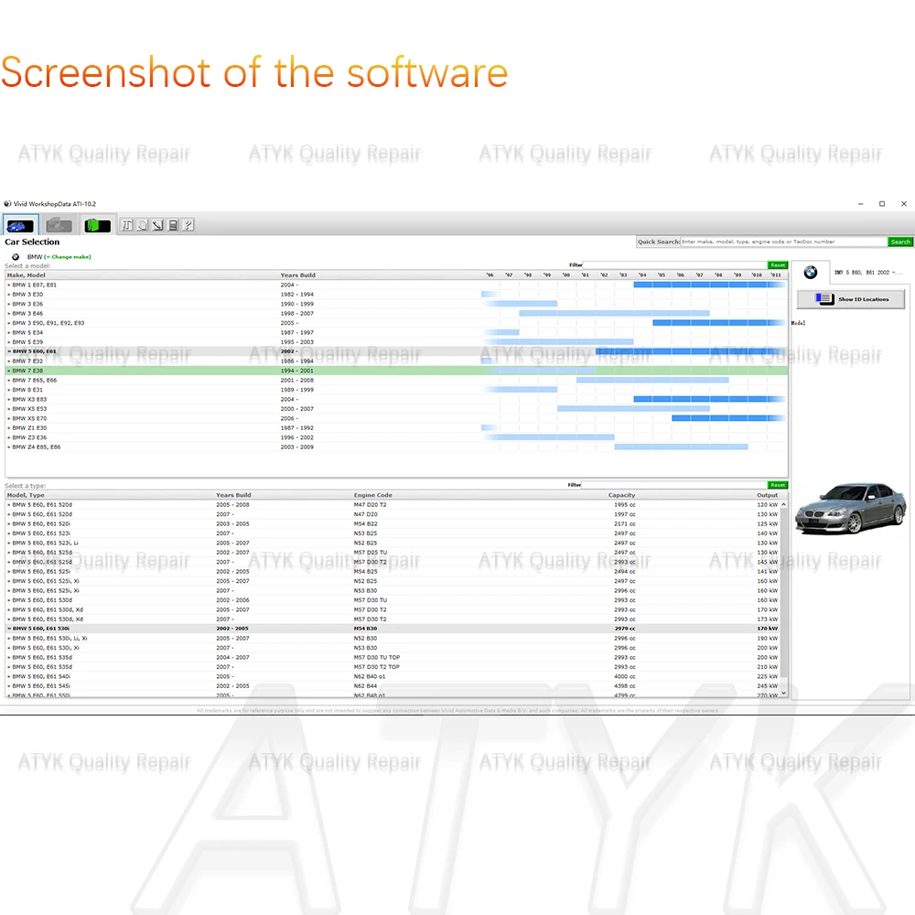915x915 pixels.
Task: Sort models by Make, Model column header
Action: [27, 274]
